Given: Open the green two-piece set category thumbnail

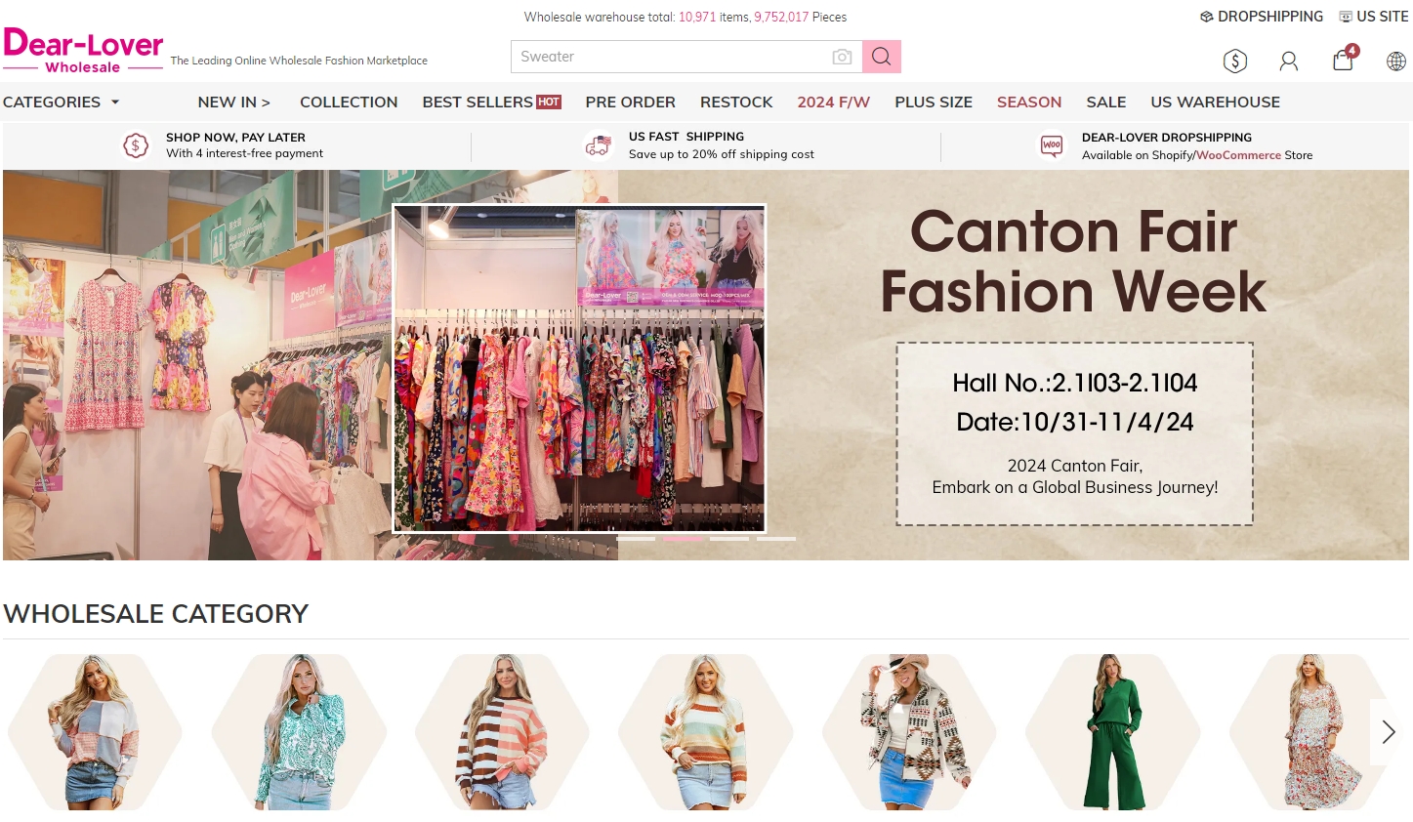Looking at the screenshot, I should tap(1112, 732).
